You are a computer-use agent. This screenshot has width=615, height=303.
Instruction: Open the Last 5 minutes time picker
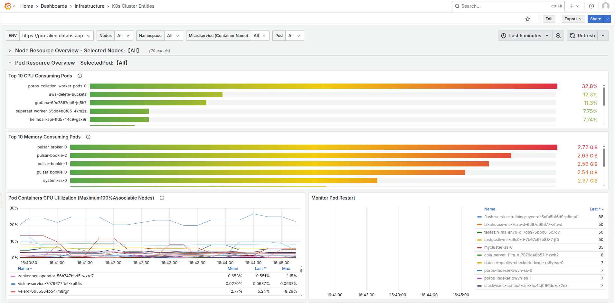[525, 36]
